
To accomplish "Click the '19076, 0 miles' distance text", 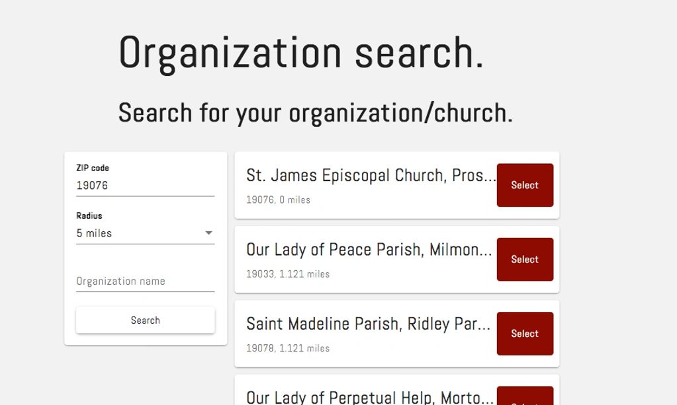I will tap(278, 200).
